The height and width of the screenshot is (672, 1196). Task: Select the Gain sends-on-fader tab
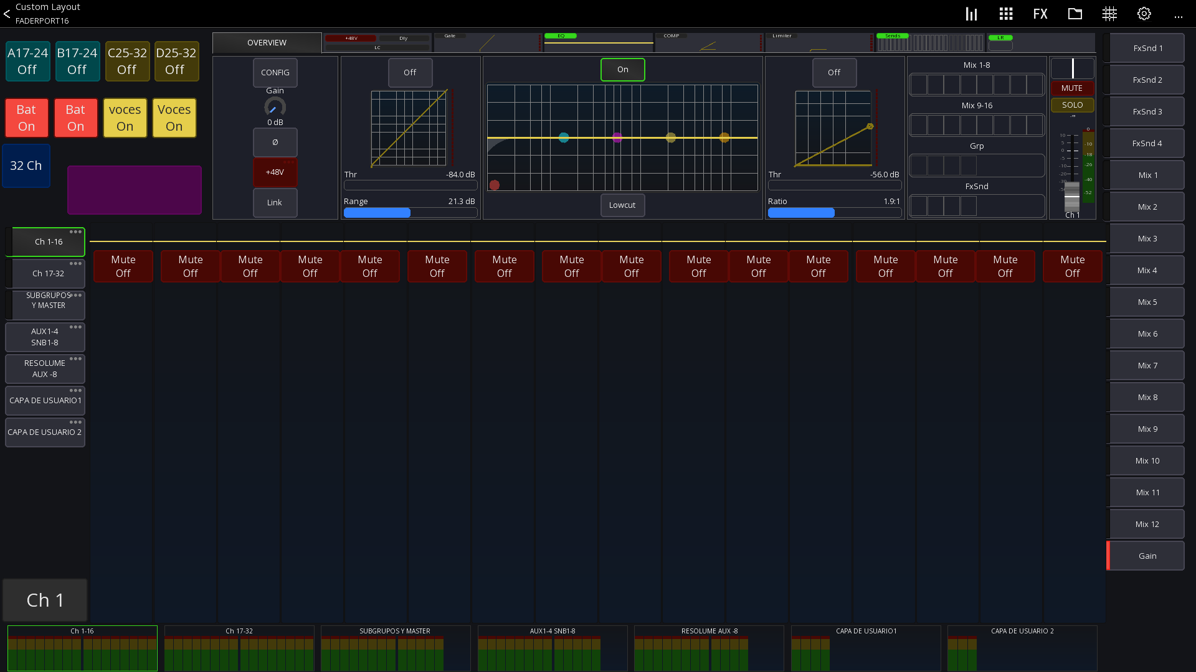pyautogui.click(x=1147, y=556)
